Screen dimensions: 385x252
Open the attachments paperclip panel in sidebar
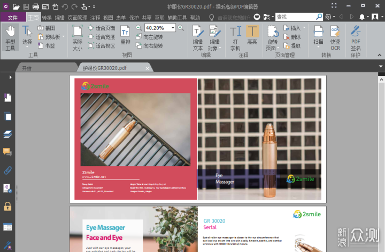[7, 170]
